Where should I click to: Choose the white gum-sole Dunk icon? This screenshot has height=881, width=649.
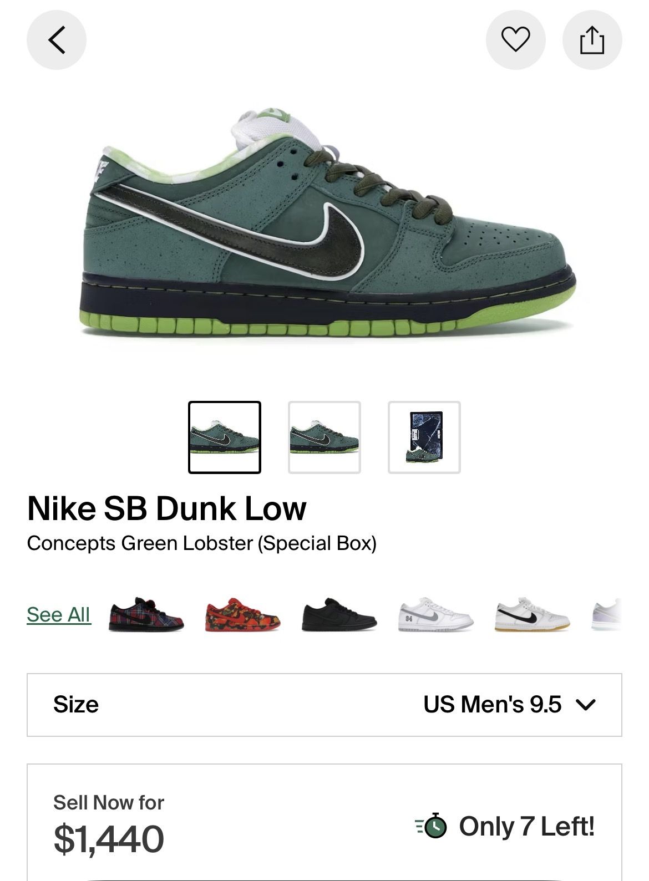[533, 614]
